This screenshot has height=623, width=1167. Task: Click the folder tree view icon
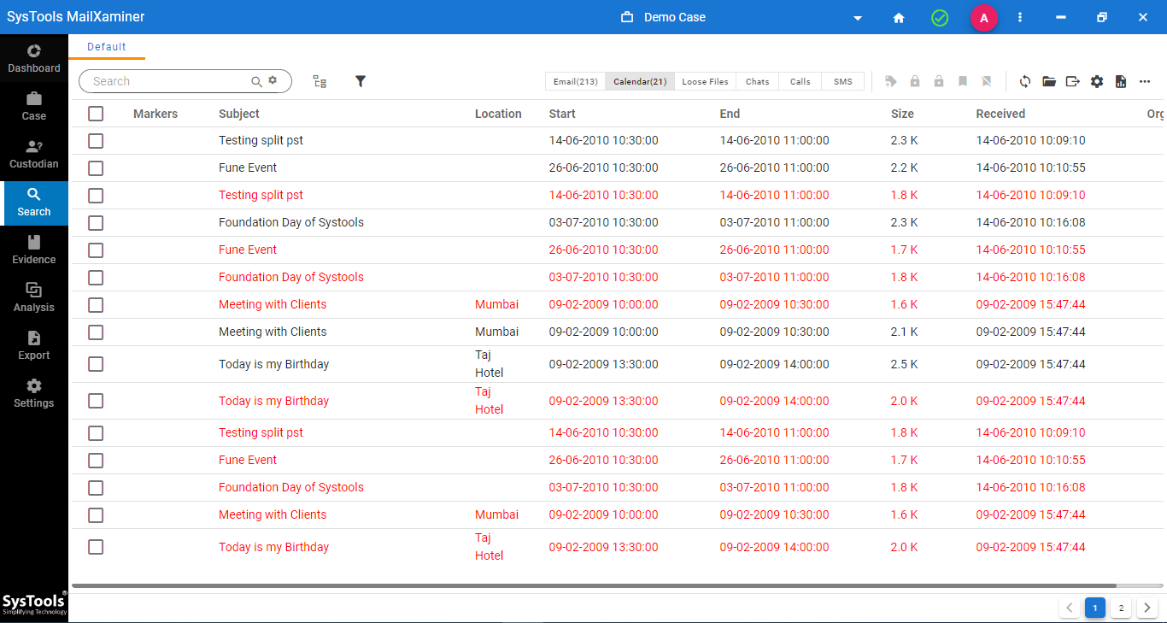tap(320, 81)
